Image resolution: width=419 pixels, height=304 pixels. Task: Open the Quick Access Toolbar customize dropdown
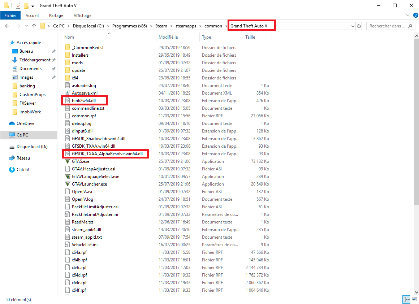click(33, 6)
